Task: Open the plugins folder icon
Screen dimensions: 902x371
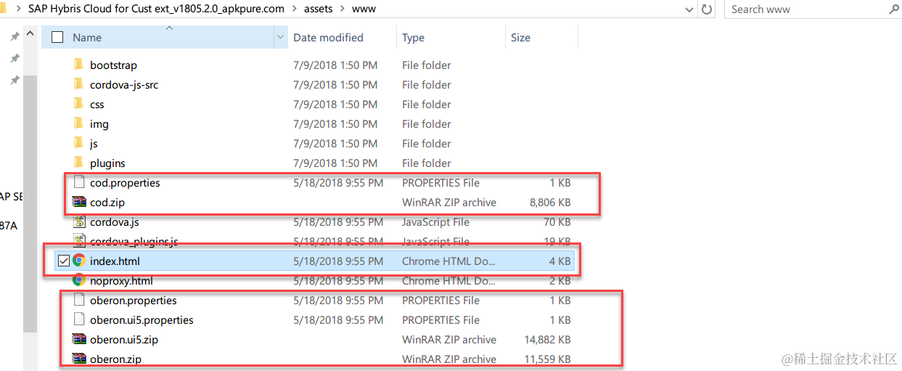Action: click(79, 163)
